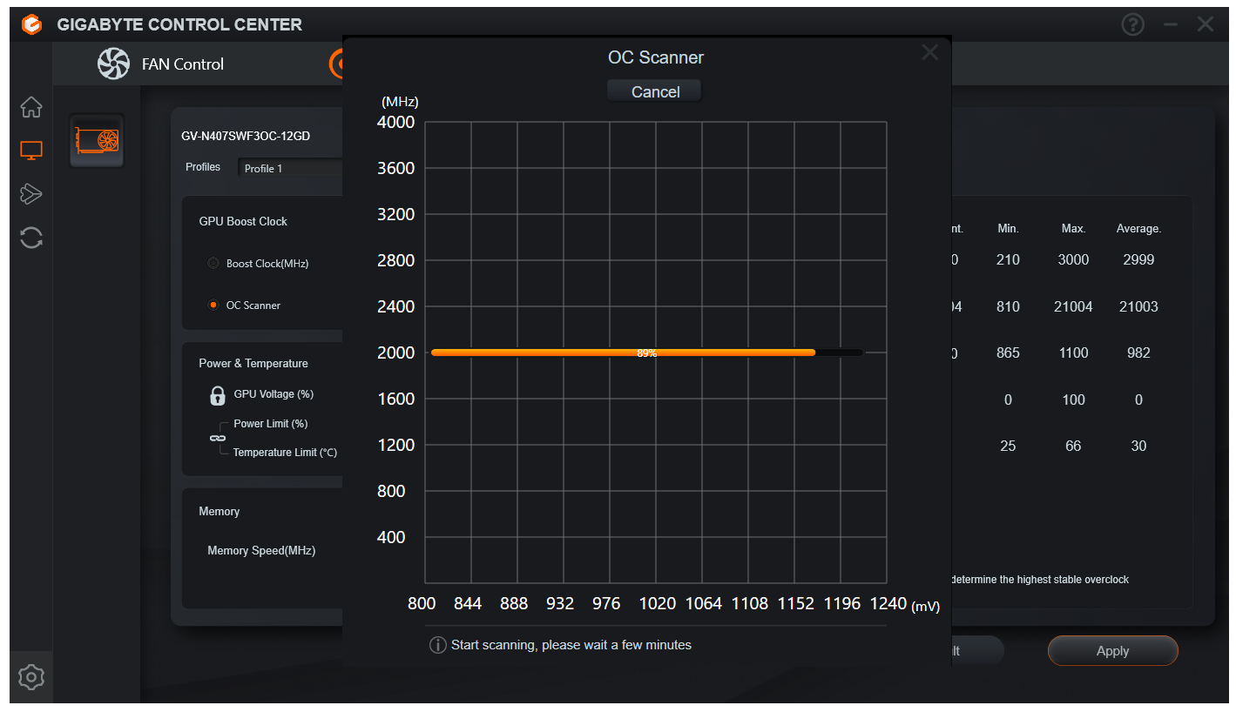Click the Average value 2999
This screenshot has height=712, width=1236.
coord(1138,259)
